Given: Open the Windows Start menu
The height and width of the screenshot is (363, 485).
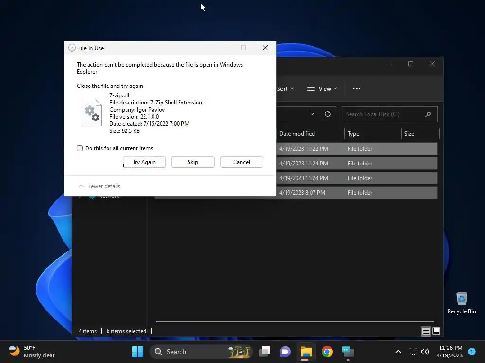Looking at the screenshot, I should 138,352.
